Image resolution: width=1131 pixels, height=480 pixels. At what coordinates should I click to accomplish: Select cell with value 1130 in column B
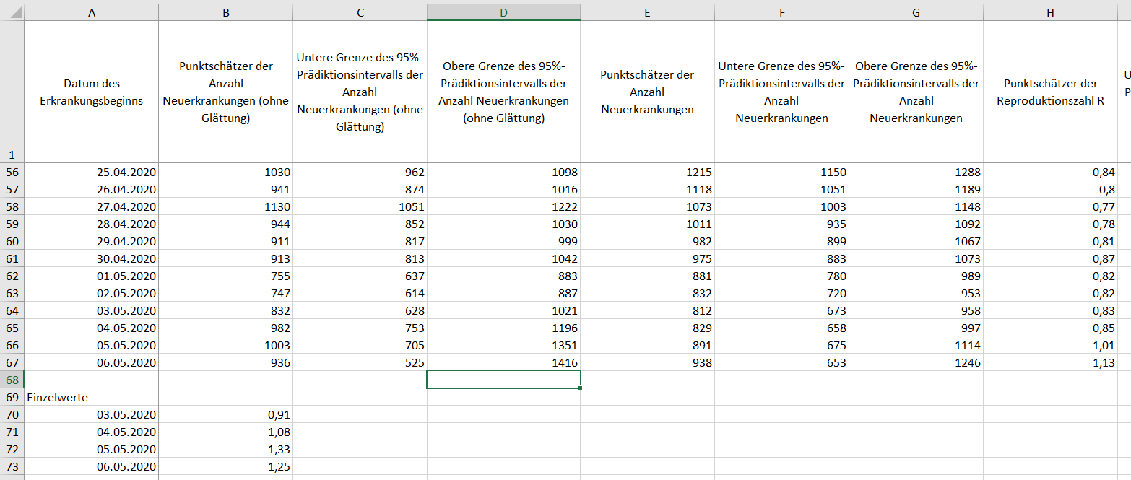[225, 206]
